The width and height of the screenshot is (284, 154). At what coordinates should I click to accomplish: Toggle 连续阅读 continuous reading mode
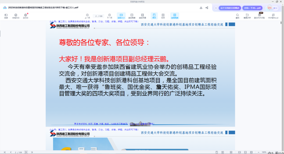coord(175,16)
